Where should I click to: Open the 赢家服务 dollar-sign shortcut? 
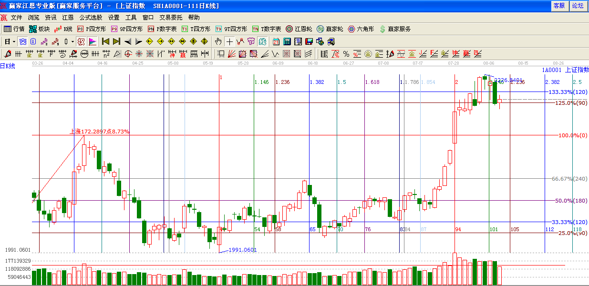(x=395, y=29)
